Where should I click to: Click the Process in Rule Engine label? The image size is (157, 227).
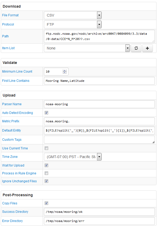[x=19, y=173]
